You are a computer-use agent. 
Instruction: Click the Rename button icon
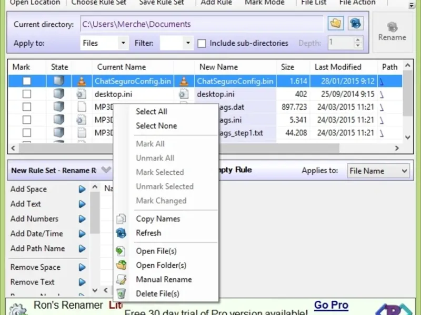tap(392, 27)
